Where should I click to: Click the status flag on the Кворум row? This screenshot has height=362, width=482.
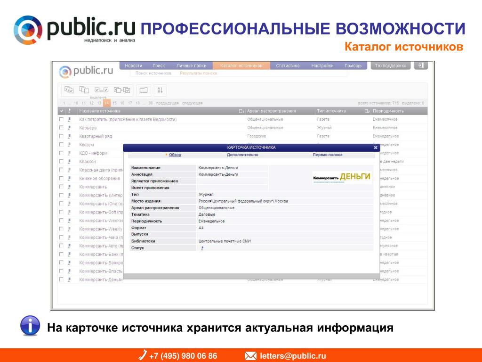(x=70, y=145)
